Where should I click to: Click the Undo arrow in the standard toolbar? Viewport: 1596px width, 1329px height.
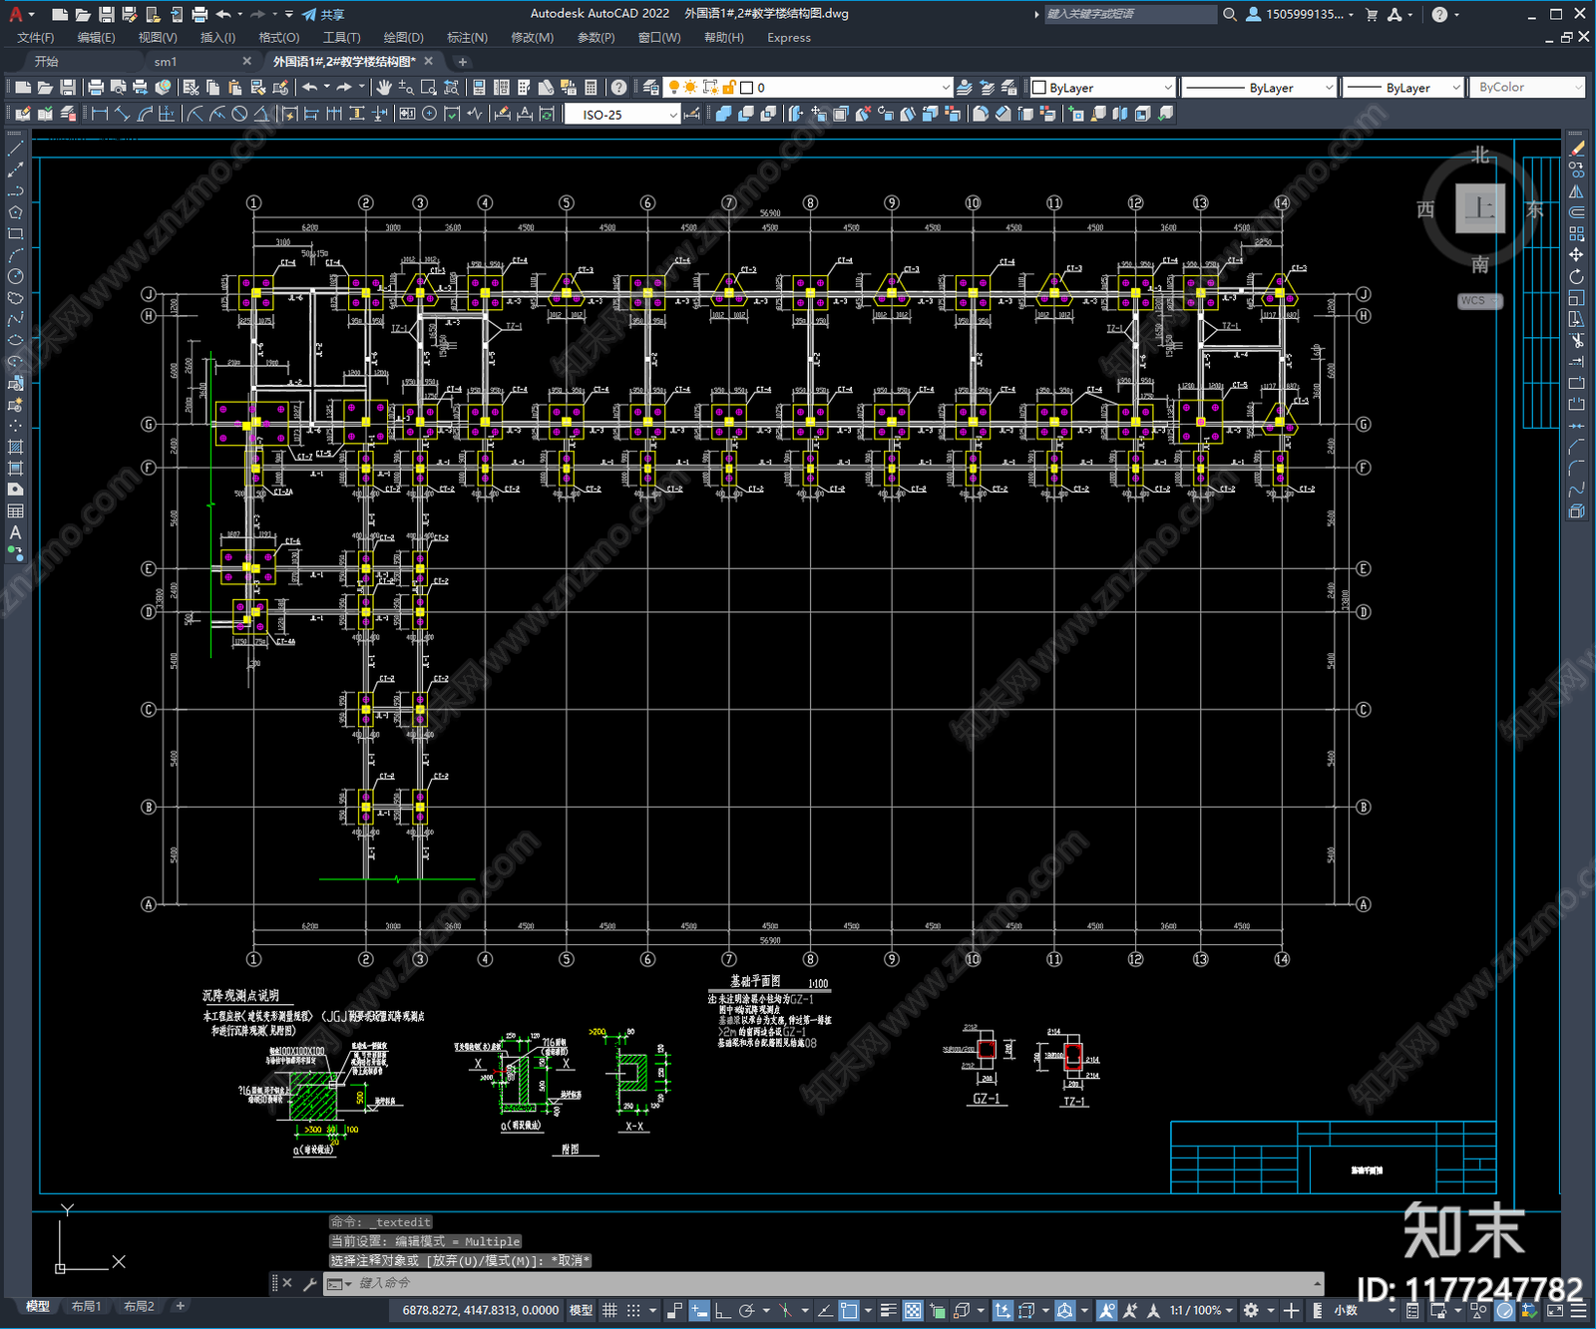[x=310, y=88]
